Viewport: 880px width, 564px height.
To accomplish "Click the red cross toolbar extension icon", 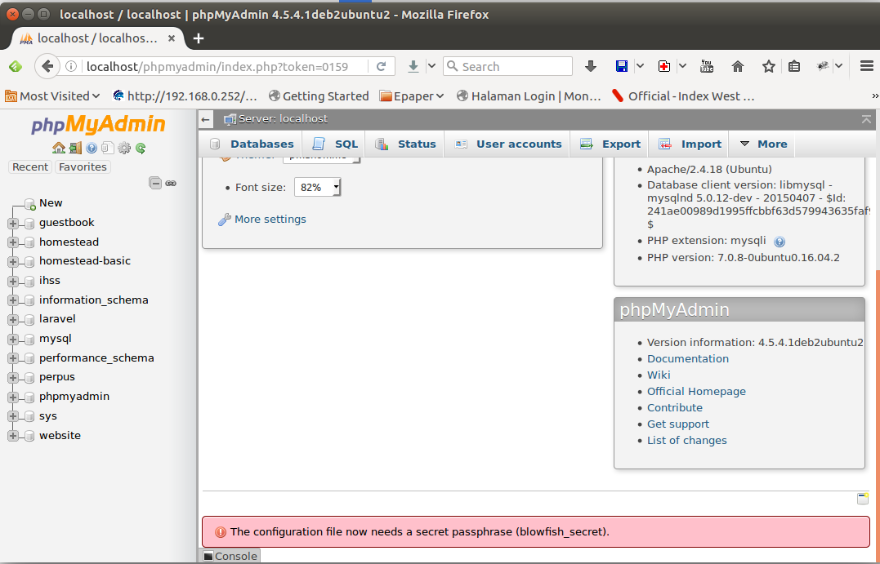I will coord(664,66).
